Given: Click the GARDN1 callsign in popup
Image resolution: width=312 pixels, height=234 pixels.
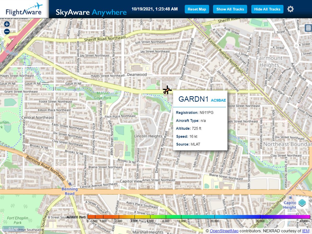Looking at the screenshot, I should click(193, 99).
